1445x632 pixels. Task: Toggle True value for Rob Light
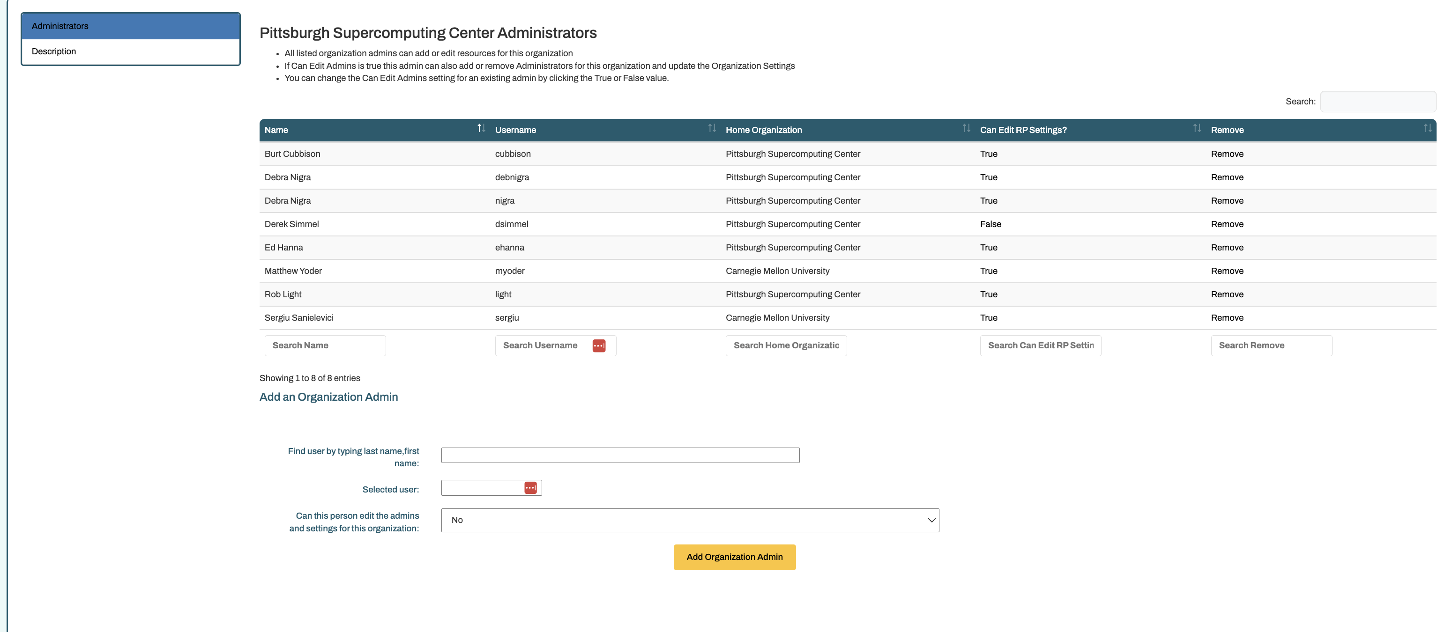pos(988,295)
